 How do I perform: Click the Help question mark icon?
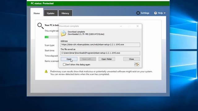click(x=155, y=13)
